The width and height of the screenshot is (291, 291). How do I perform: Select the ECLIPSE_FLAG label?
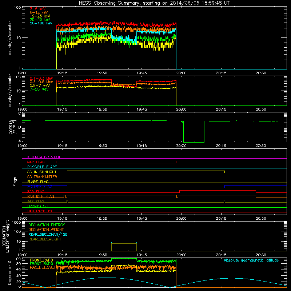click(40, 187)
